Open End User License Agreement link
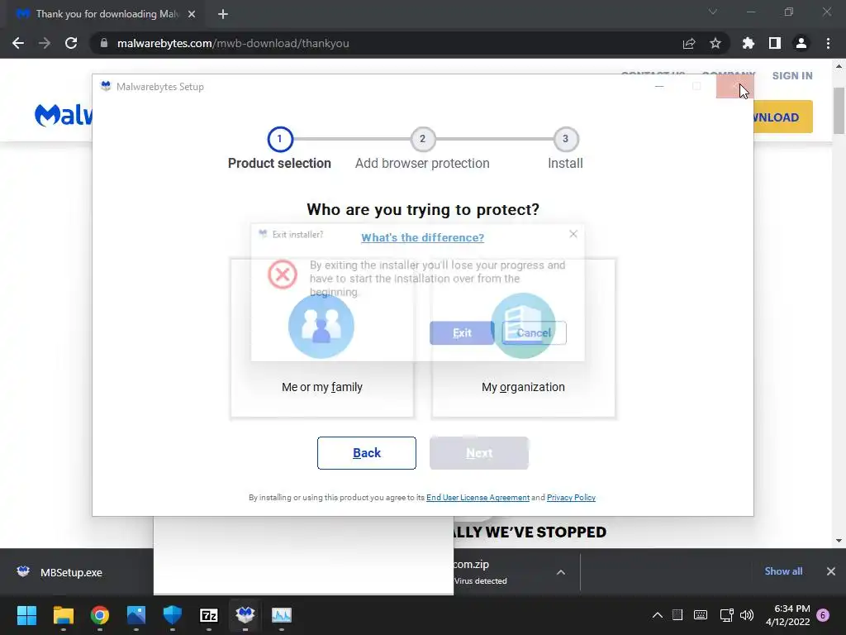 point(478,497)
